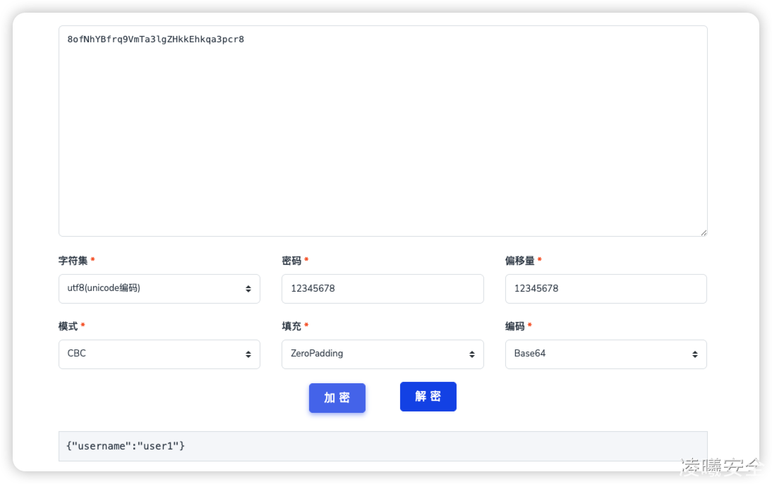Focus the 偏移量 offset input field
The image size is (772, 484).
tap(605, 289)
